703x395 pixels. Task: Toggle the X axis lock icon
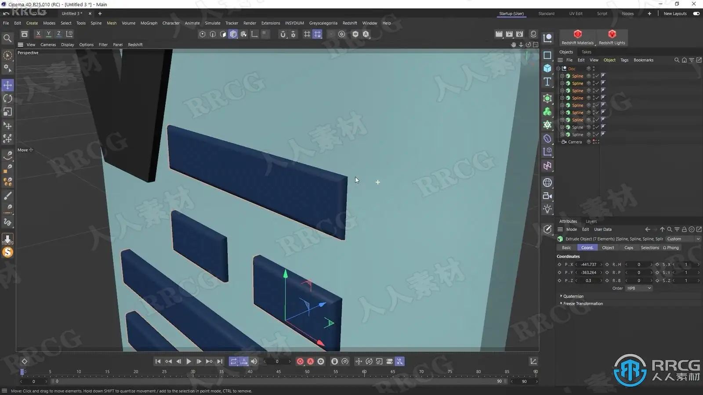pyautogui.click(x=38, y=34)
